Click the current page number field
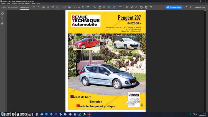Screen dimensions: 208x117 [x=75, y=7]
